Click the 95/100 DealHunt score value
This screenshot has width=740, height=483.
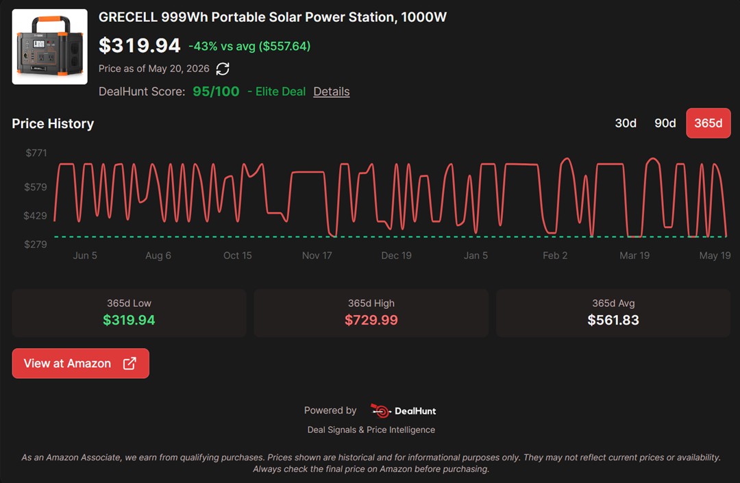tap(216, 92)
